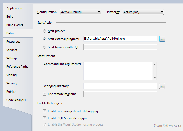Go to the Code Analysis tab
This screenshot has height=131, width=183.
point(16,100)
